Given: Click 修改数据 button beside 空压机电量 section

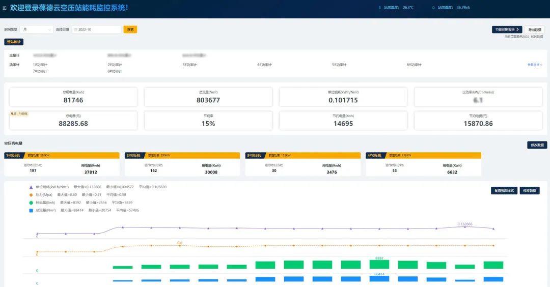Looking at the screenshot, I should [537, 145].
